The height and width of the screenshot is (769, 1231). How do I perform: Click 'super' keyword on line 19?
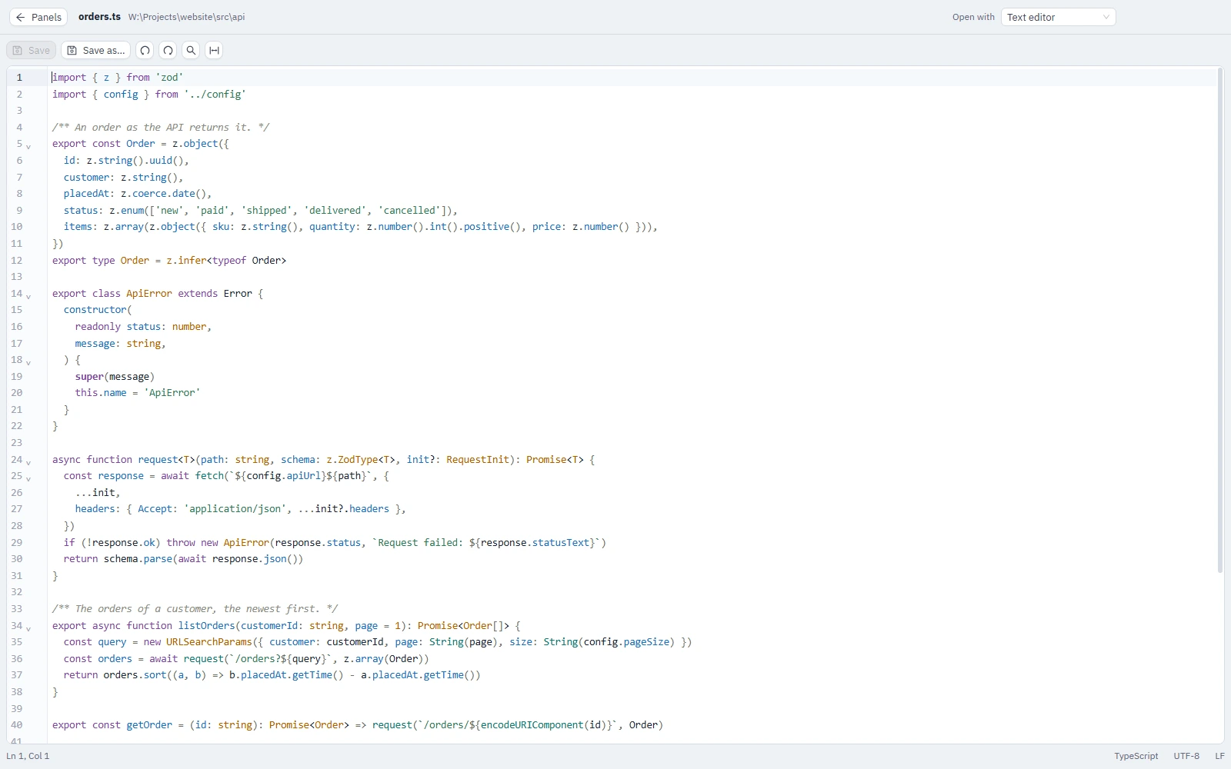[89, 377]
